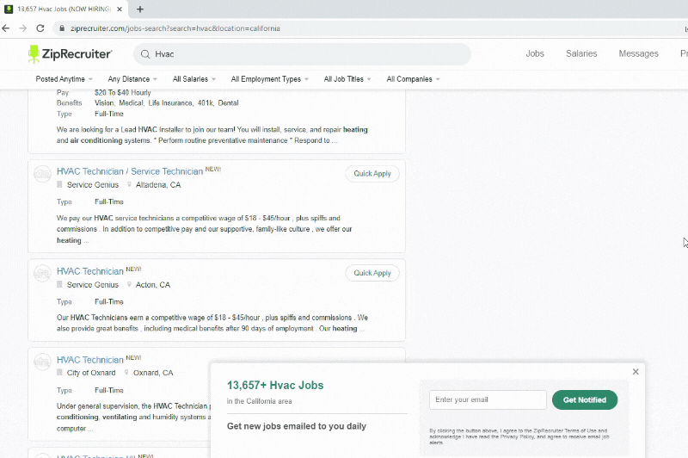Click the ZipRecruiter logo

[x=70, y=54]
